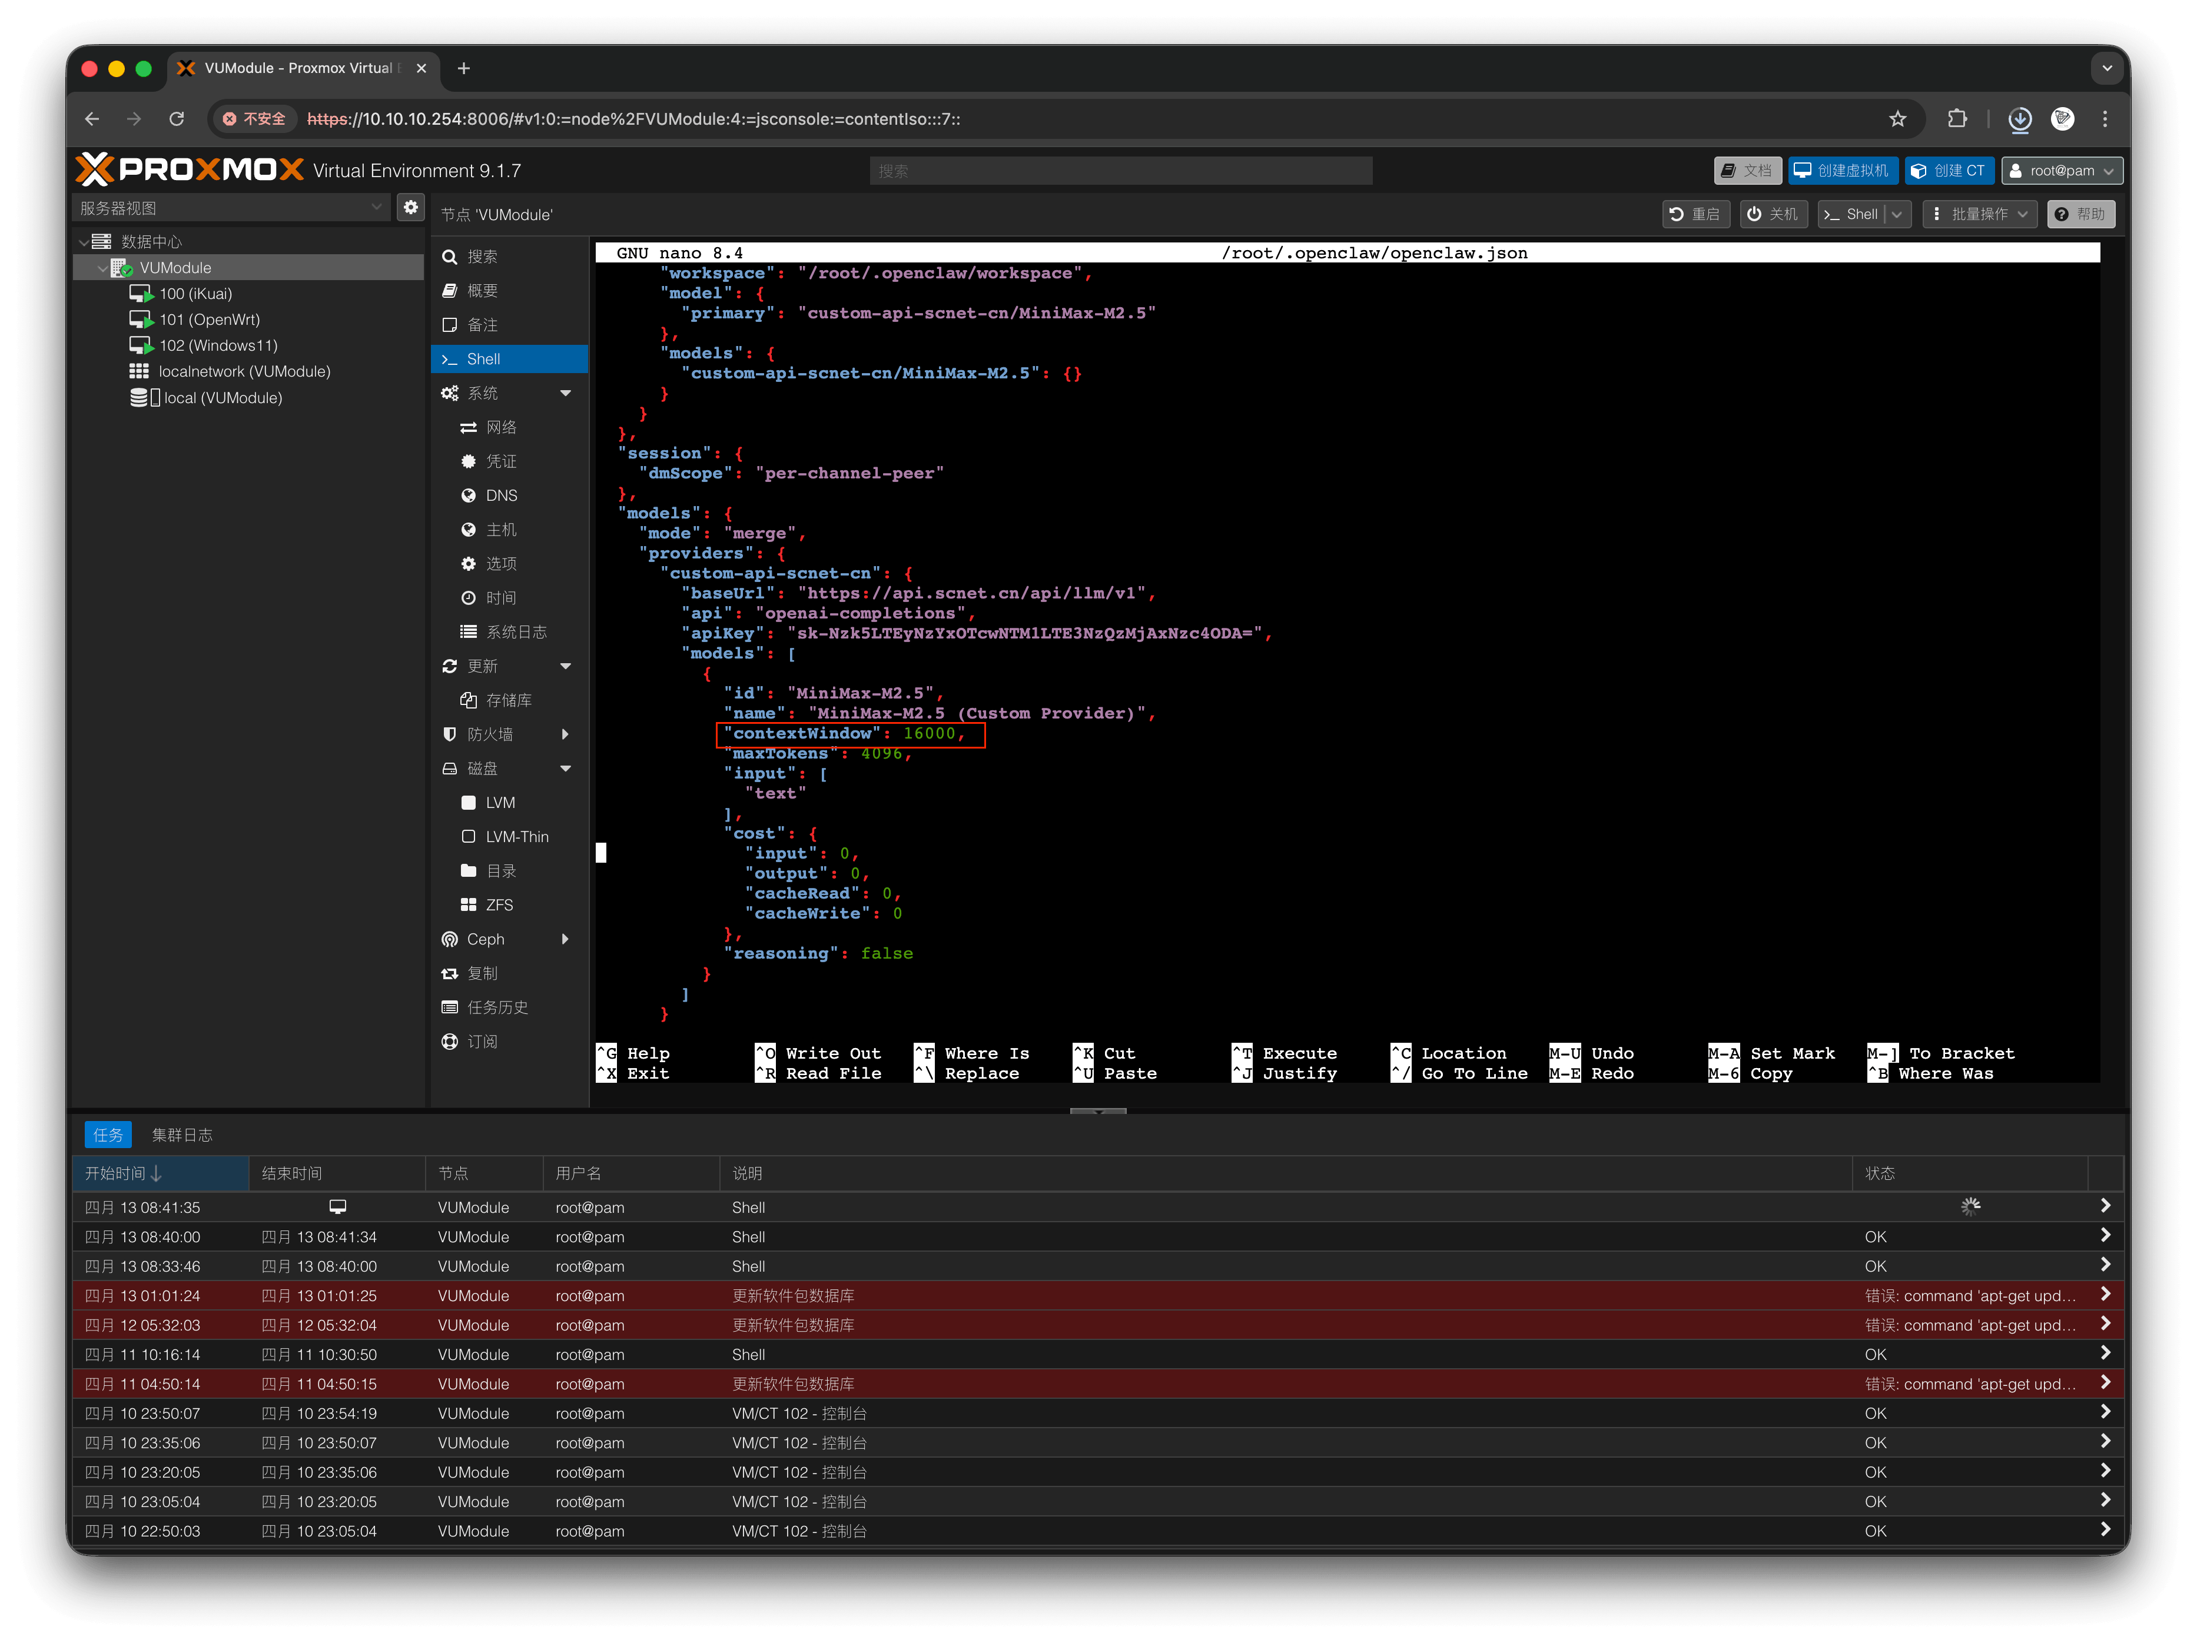Open the Shell button dropdown arrow
The image size is (2197, 1643).
point(1897,214)
